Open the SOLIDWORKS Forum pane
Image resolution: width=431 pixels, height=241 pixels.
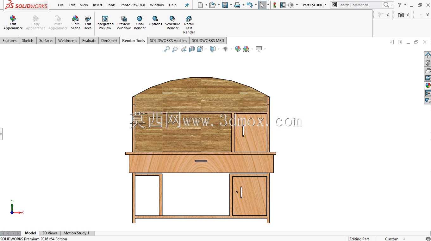click(428, 101)
